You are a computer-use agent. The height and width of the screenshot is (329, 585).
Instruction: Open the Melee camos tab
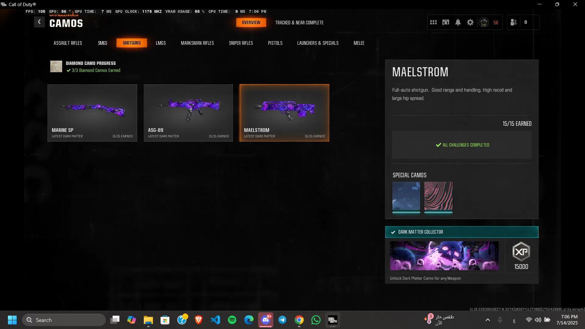click(x=359, y=43)
